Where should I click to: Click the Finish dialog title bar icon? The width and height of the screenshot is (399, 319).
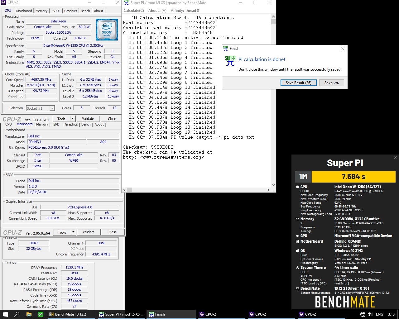[x=226, y=48]
